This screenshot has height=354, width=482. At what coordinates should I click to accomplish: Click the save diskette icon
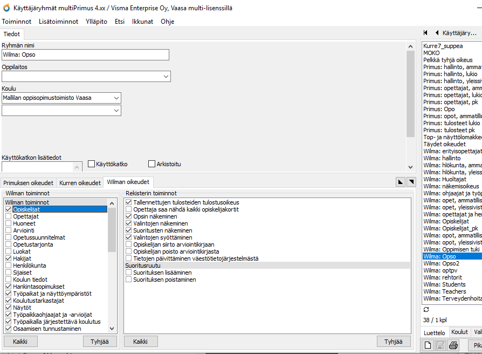click(x=440, y=345)
